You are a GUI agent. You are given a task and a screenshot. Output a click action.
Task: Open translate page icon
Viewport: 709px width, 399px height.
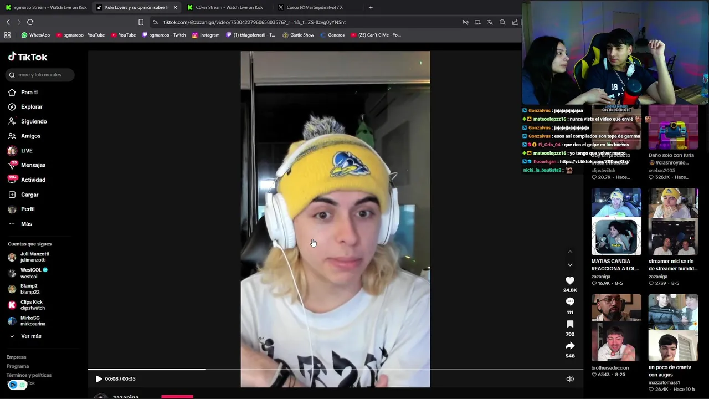coord(490,22)
